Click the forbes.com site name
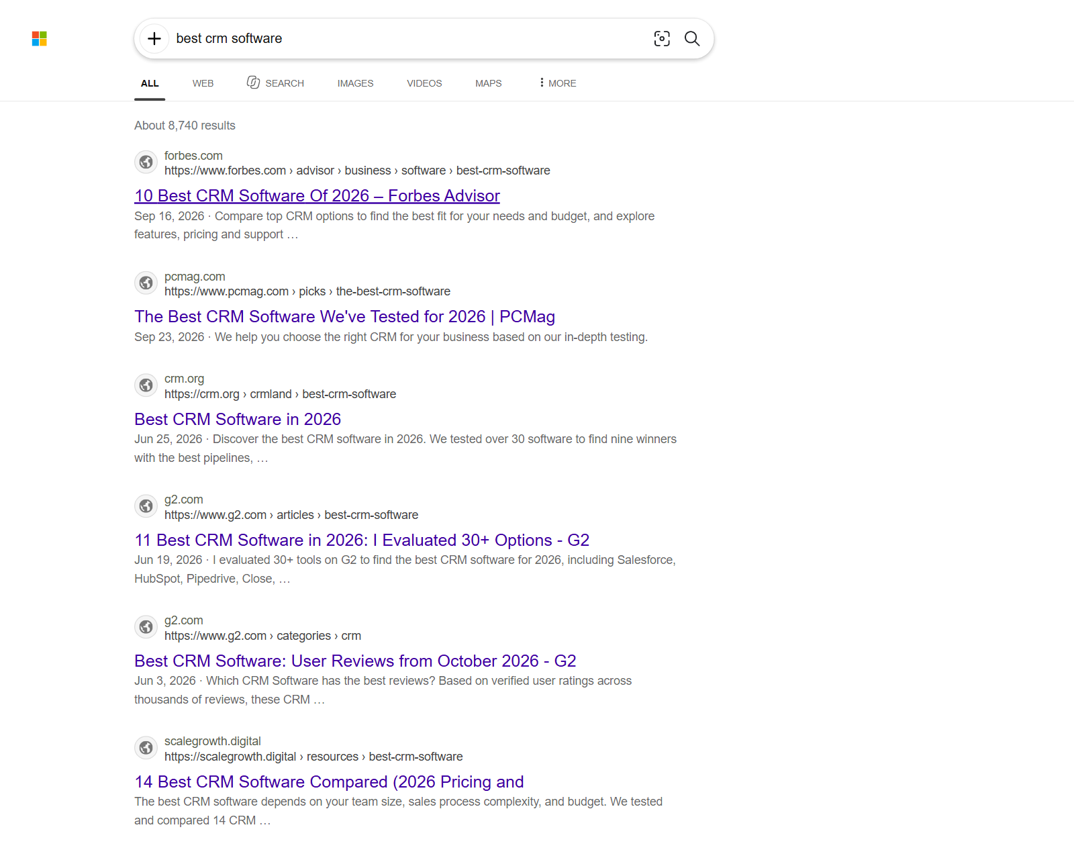This screenshot has height=856, width=1074. coord(193,156)
